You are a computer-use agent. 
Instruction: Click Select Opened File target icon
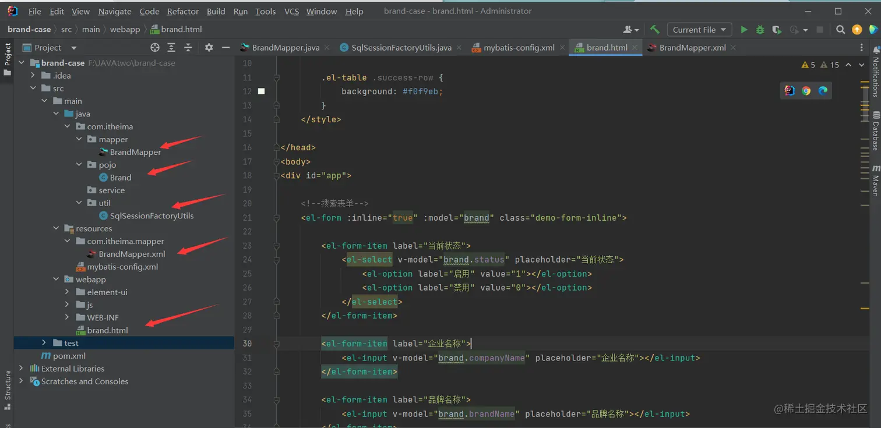(x=154, y=48)
